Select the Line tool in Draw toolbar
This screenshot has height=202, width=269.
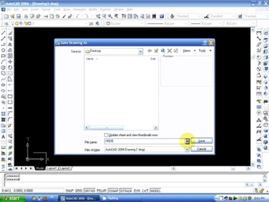(x=3, y=33)
